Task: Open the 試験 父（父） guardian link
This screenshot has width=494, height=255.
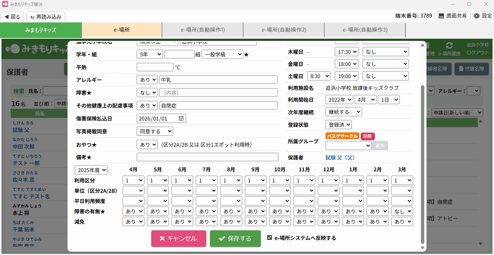Action: [x=340, y=157]
